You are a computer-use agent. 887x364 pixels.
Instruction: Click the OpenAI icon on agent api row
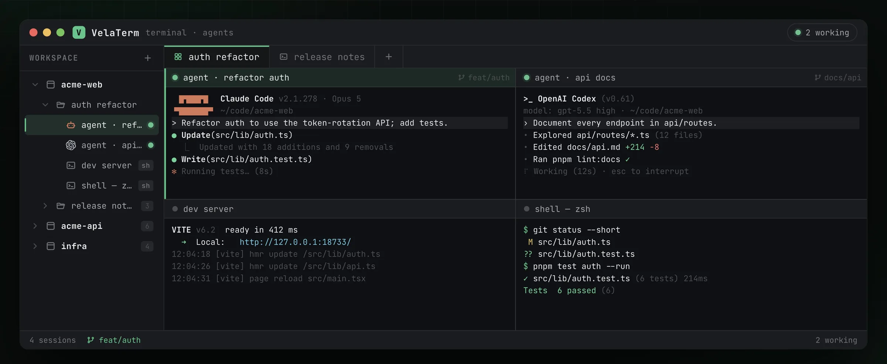point(71,145)
